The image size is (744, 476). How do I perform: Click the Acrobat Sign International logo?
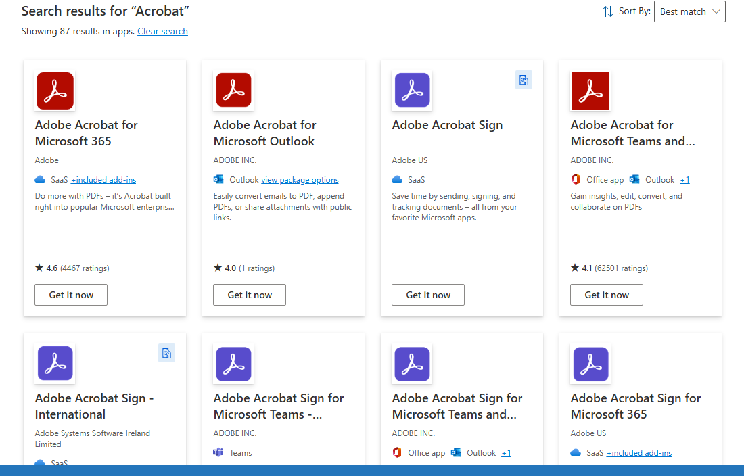pos(55,364)
